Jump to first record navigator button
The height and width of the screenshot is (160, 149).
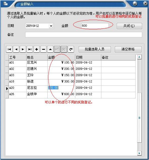click(9, 49)
